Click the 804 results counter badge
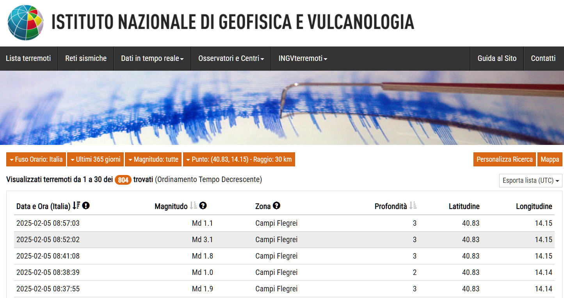This screenshot has height=298, width=564. click(123, 180)
